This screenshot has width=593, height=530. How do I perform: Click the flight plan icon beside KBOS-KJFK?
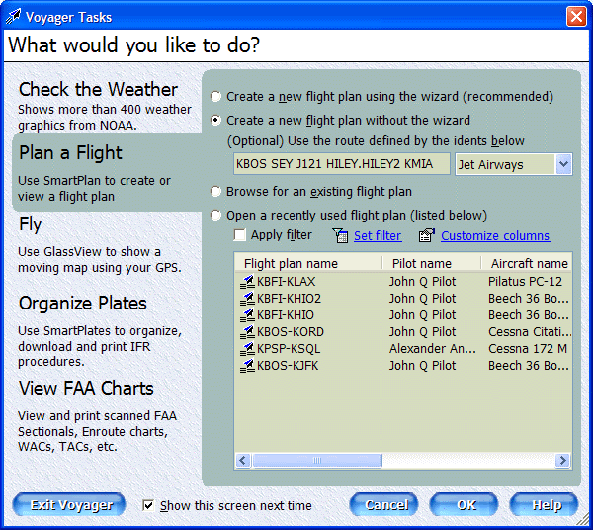[248, 366]
